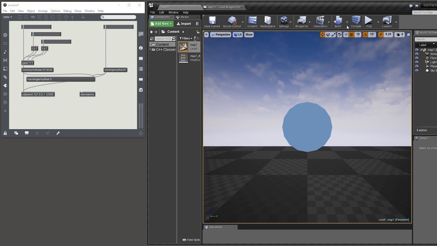Screen dimensions: 437x246
Task: Click Play to start the level
Action: pyautogui.click(x=369, y=22)
